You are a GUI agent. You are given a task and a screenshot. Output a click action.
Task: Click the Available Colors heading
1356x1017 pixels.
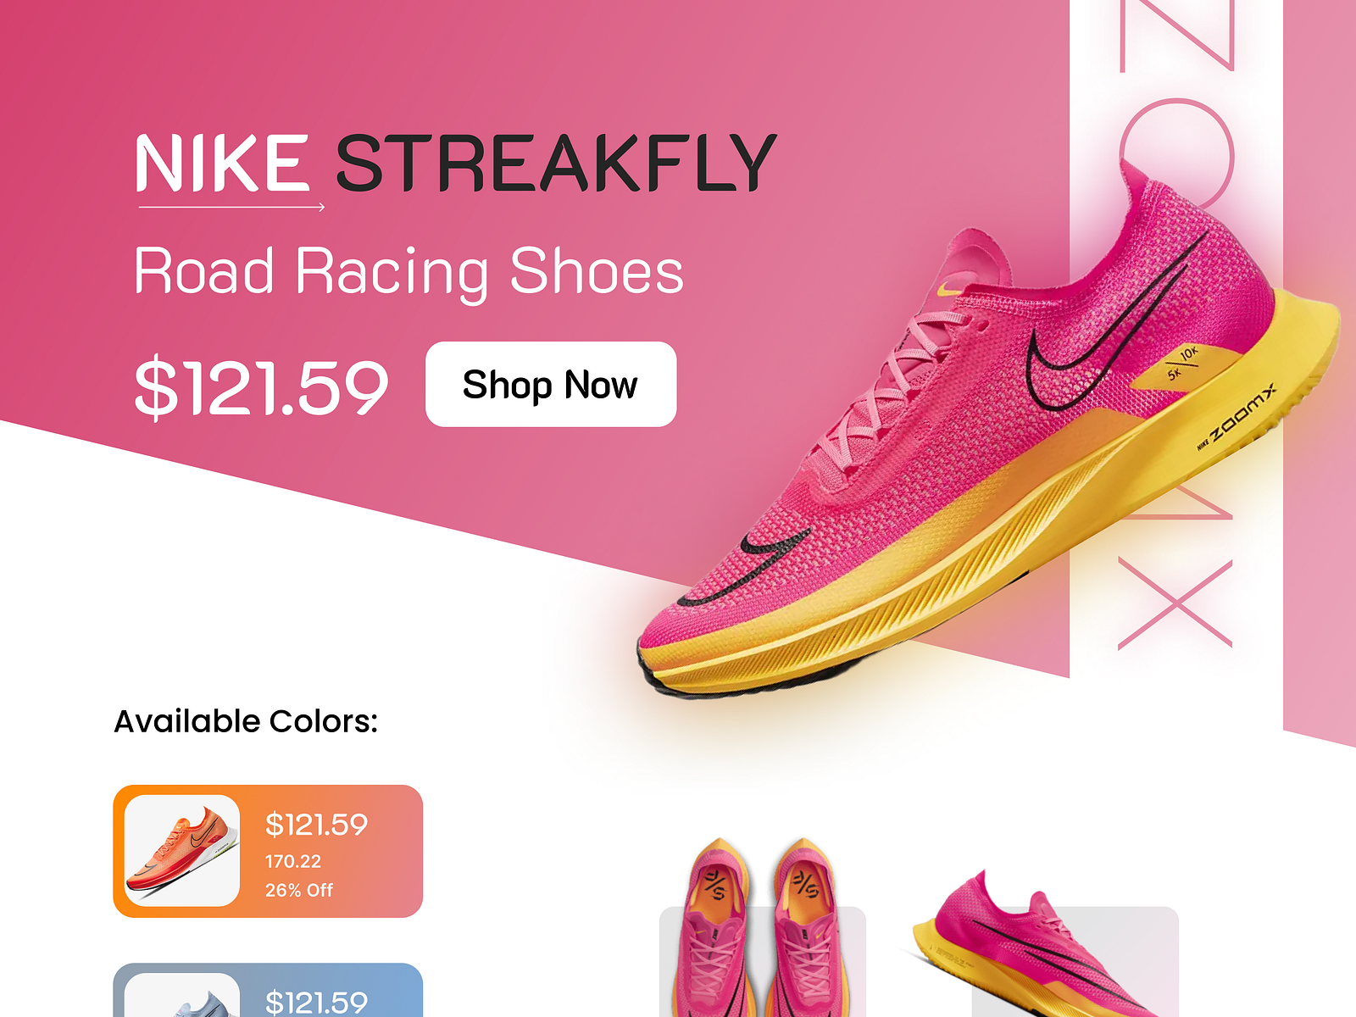pyautogui.click(x=246, y=721)
